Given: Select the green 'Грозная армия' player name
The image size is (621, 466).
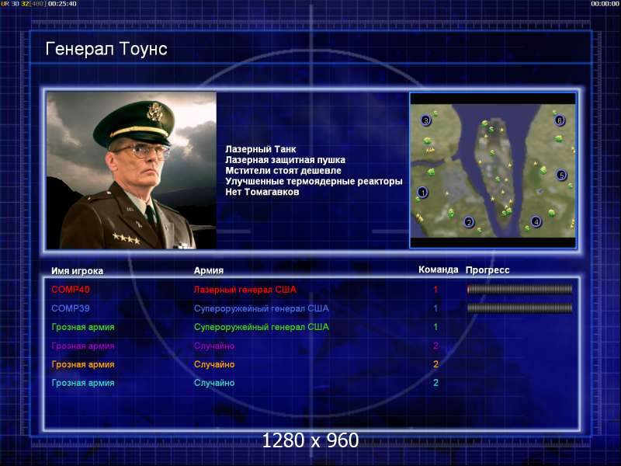Looking at the screenshot, I should (83, 327).
